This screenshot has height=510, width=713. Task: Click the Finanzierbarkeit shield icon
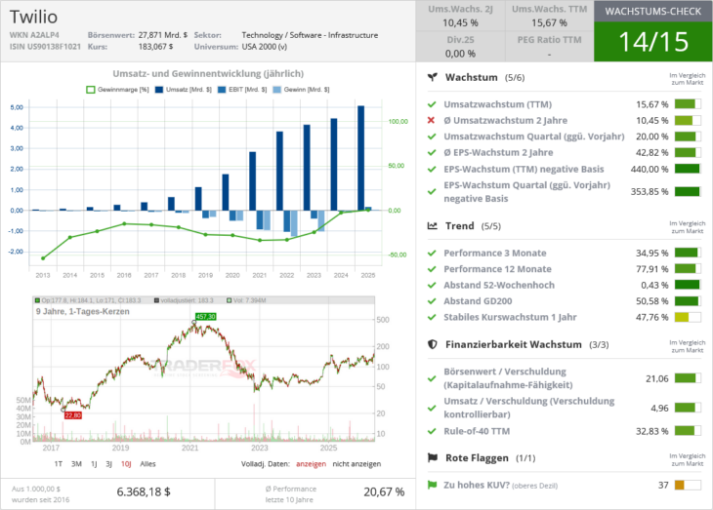point(433,344)
